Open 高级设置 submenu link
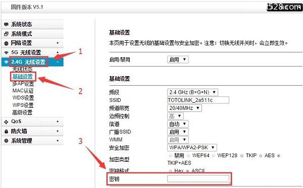The width and height of the screenshot is (303, 188). click(x=22, y=112)
